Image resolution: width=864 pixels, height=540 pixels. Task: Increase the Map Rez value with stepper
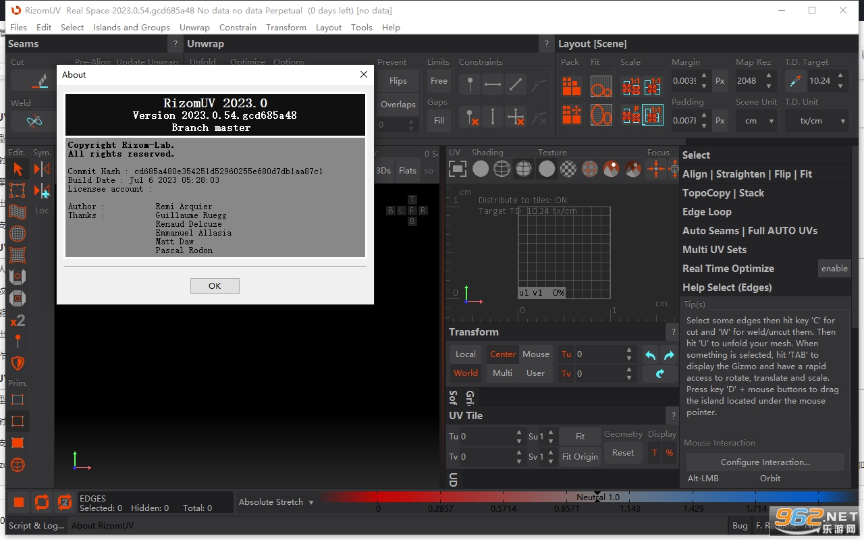[768, 76]
